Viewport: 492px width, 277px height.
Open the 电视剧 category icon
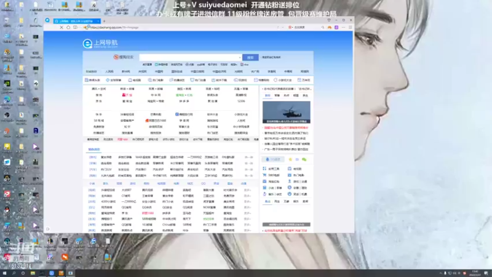[x=130, y=80]
